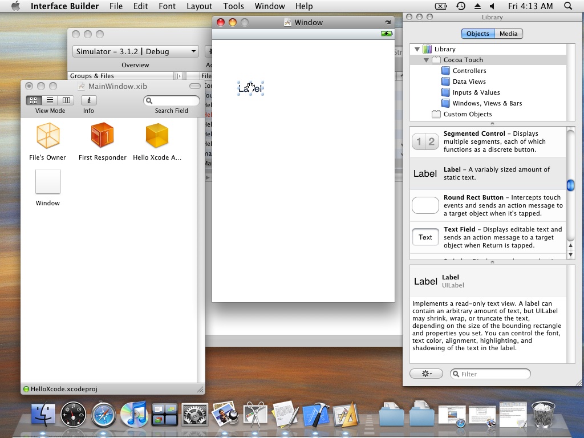Click the Library list scroll down arrow
This screenshot has width=584, height=438.
570,255
